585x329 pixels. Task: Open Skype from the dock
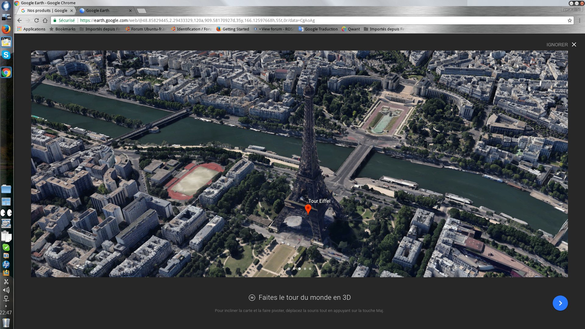click(x=6, y=55)
